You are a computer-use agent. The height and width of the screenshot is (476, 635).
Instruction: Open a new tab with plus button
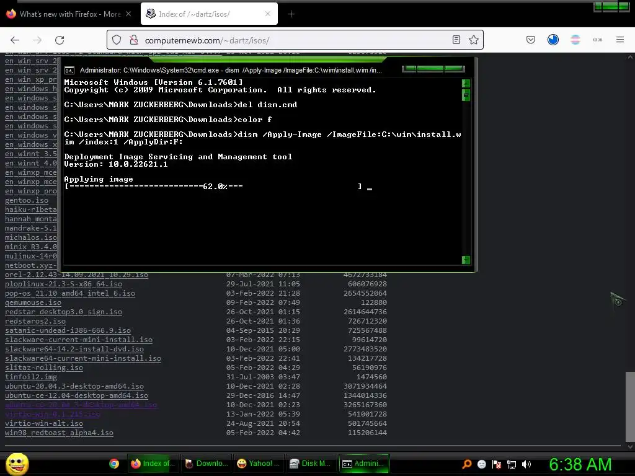291,14
